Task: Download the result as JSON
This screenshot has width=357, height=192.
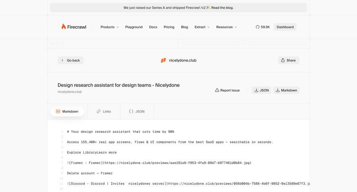Action: point(261,90)
